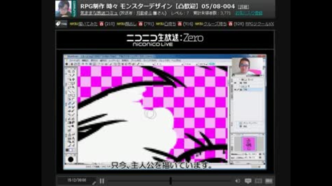Open dictionary icon next to 凸待ち
This screenshot has width=332, height=186.
pos(180,24)
